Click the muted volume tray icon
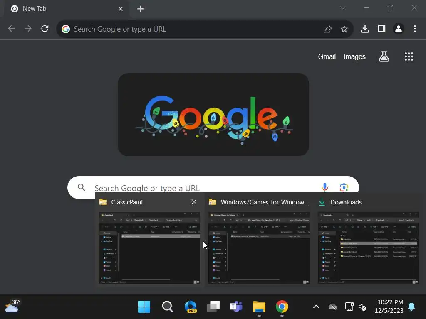426x319 pixels. pyautogui.click(x=362, y=307)
